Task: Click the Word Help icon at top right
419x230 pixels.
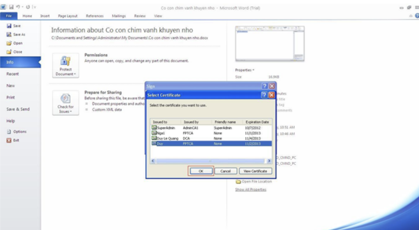Action: click(x=417, y=16)
